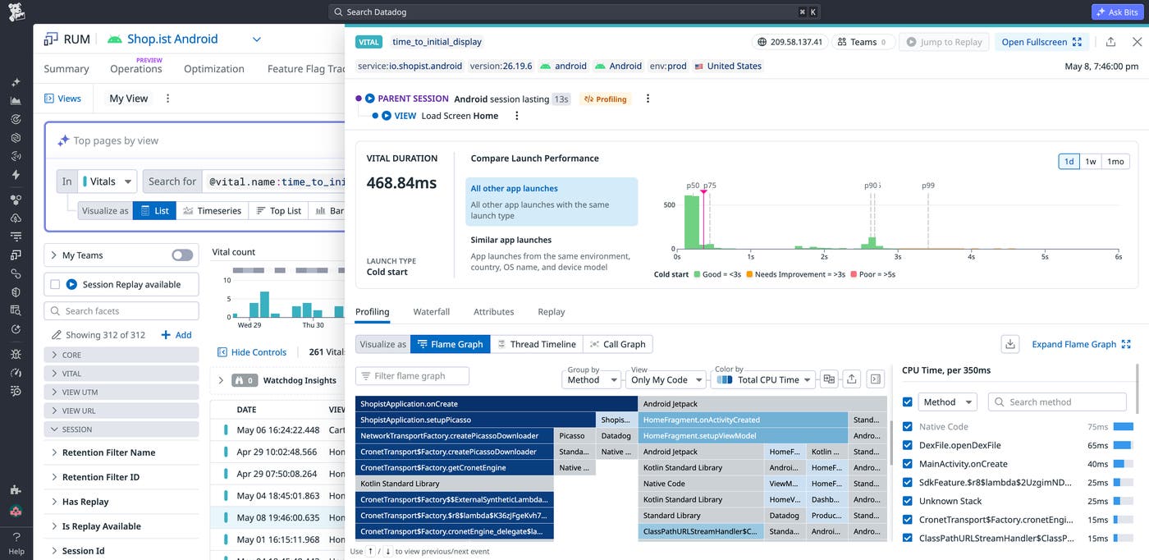Screen dimensions: 1149x560
Task: Select the ShopistApplication.onCreate flame frame
Action: click(497, 404)
